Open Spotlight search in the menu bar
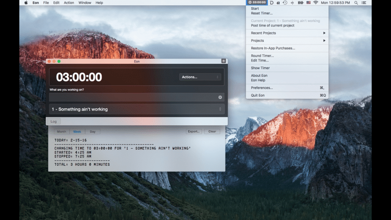The image size is (391, 220). pyautogui.click(x=356, y=3)
